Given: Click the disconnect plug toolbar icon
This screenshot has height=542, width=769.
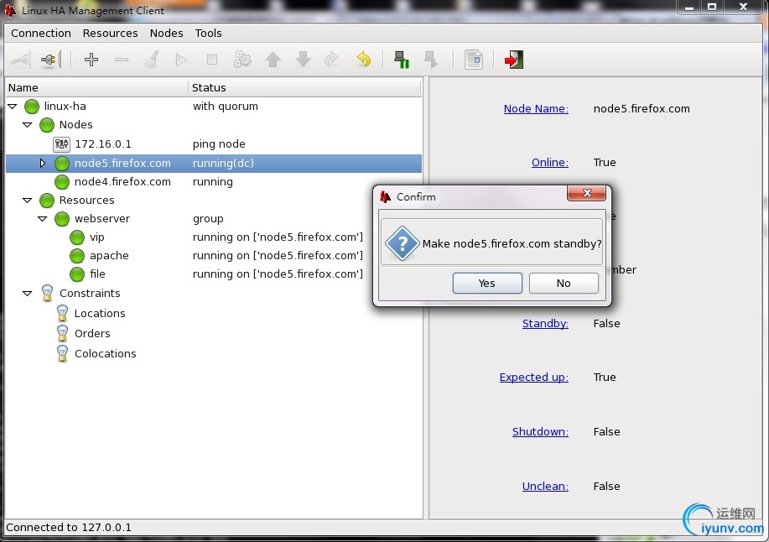Looking at the screenshot, I should pos(51,60).
